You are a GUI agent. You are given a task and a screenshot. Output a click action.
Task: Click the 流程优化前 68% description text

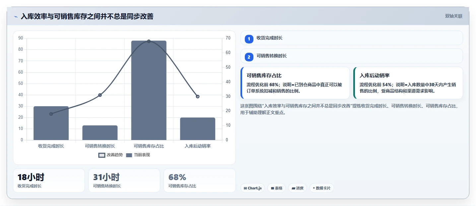pos(295,88)
